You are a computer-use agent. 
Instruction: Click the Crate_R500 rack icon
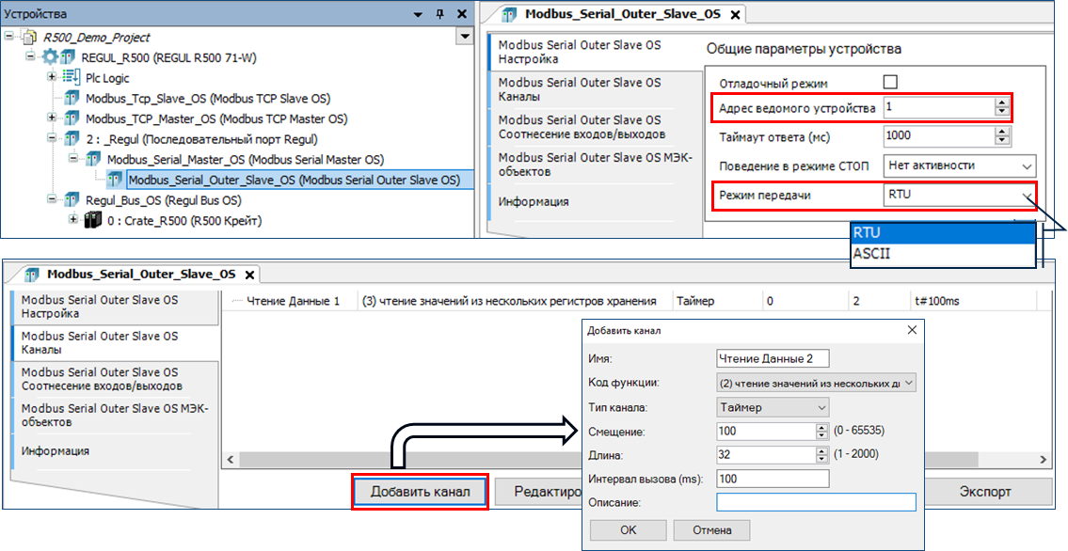pos(93,221)
